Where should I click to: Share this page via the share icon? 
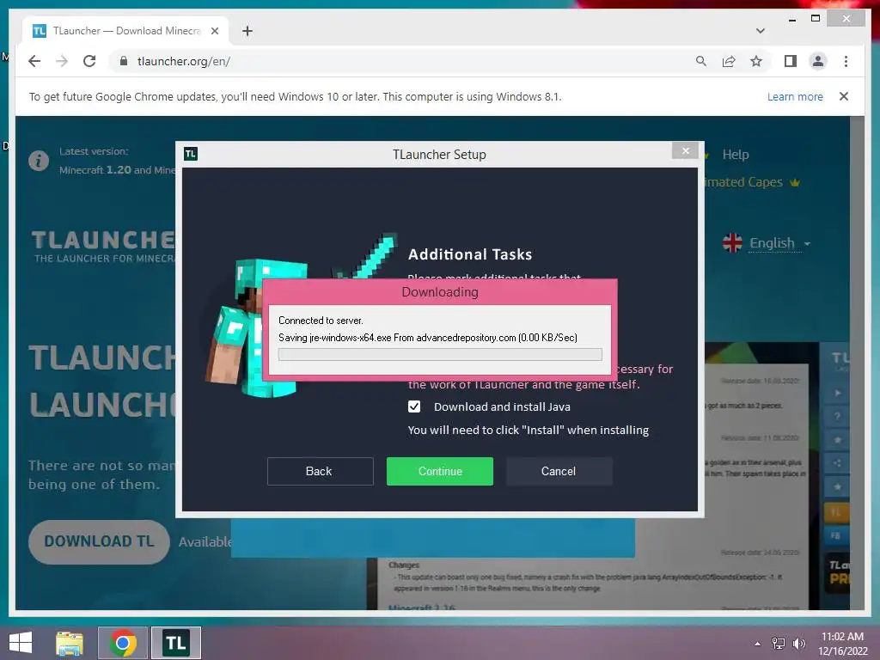729,61
